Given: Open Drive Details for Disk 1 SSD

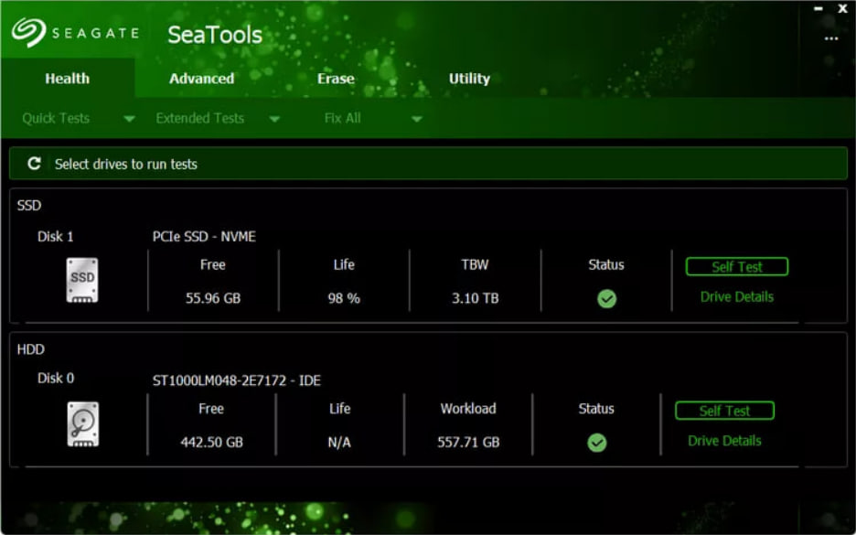Looking at the screenshot, I should pos(737,297).
